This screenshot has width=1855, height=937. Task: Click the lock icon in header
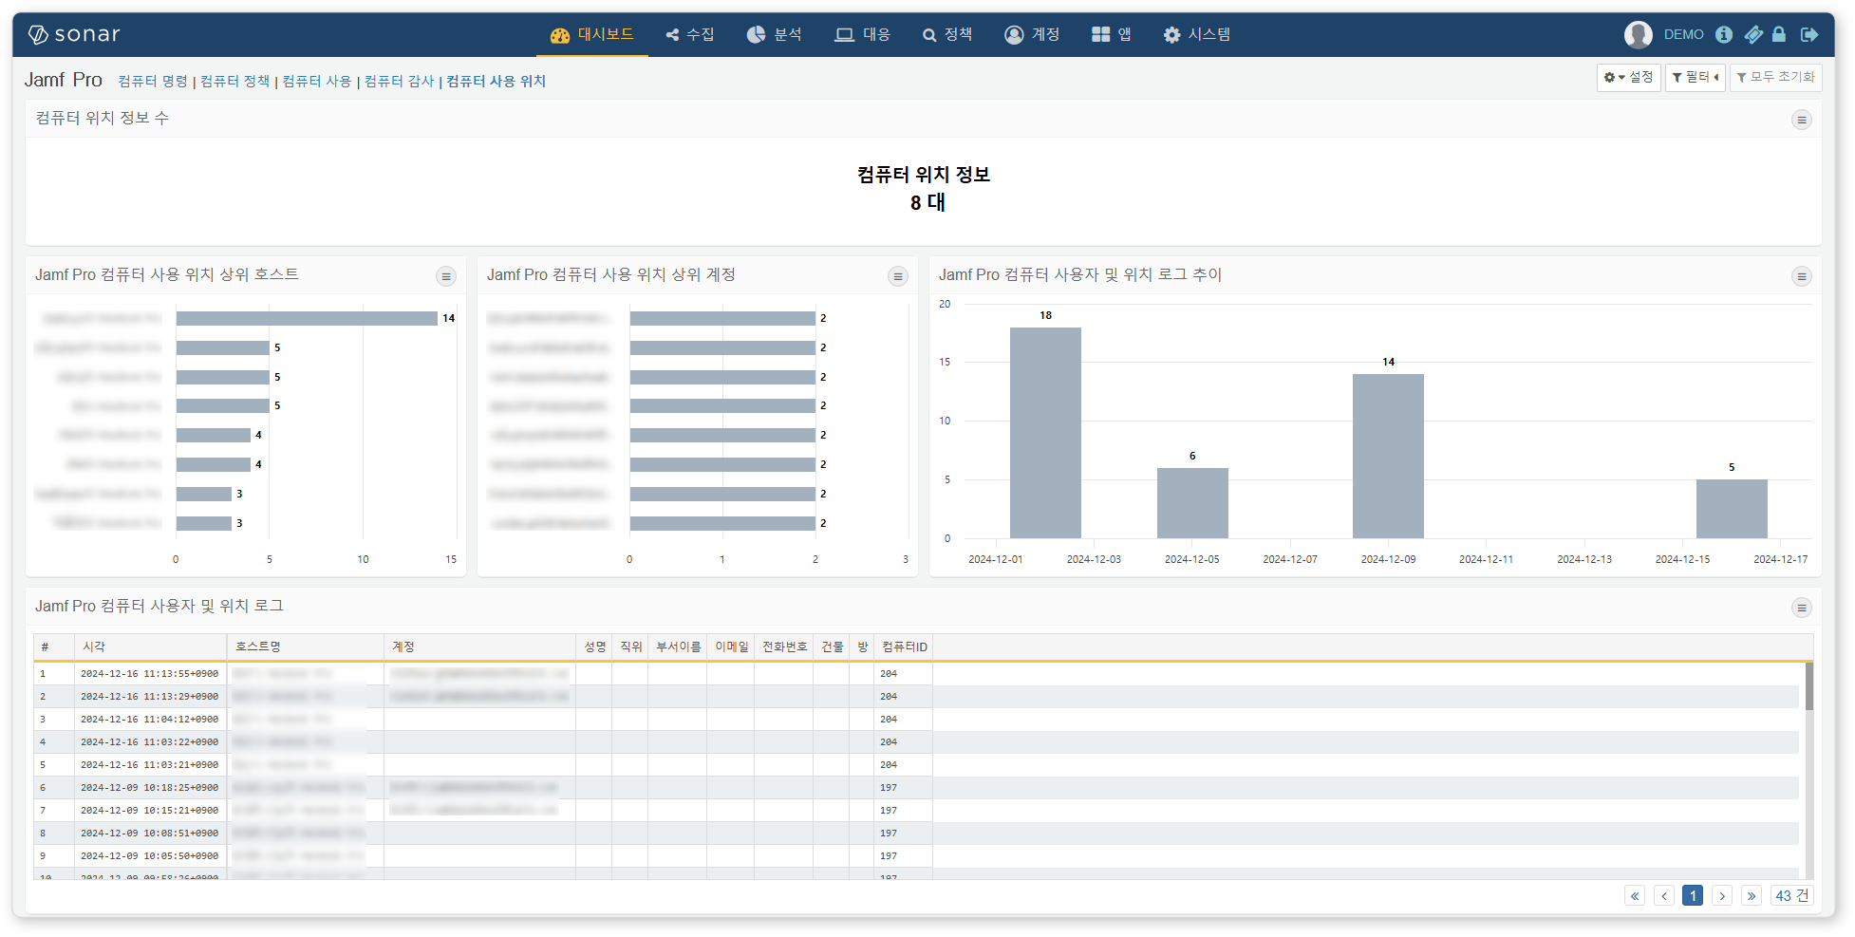tap(1779, 34)
